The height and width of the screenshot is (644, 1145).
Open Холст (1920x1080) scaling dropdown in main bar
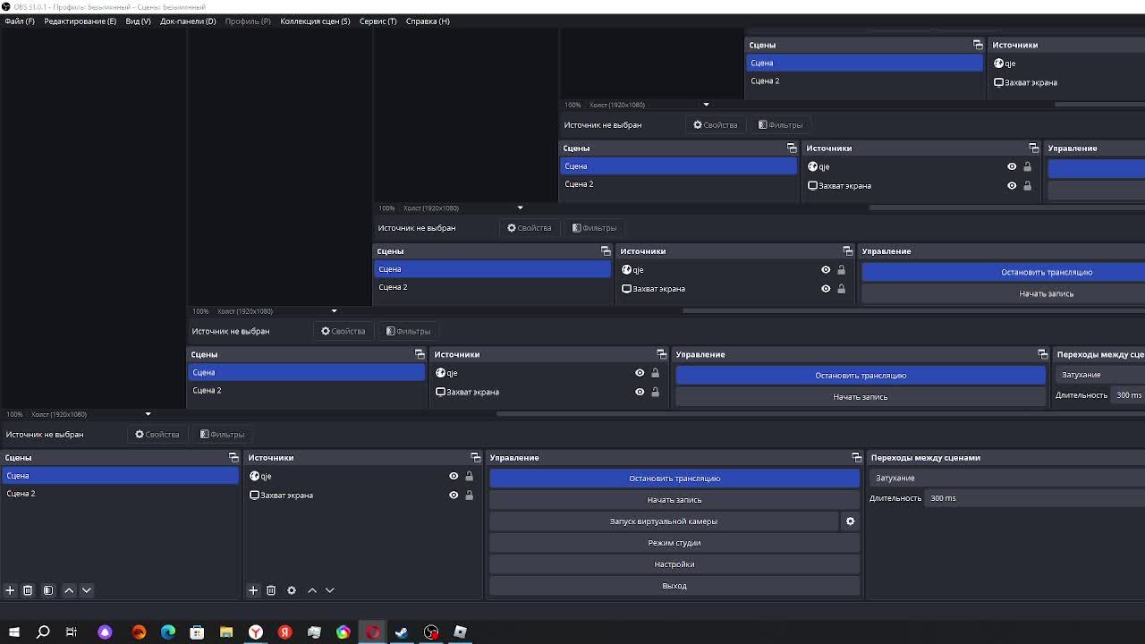click(92, 414)
